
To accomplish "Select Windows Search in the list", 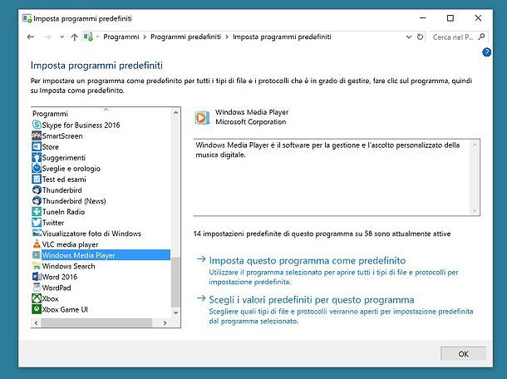I will coord(68,266).
